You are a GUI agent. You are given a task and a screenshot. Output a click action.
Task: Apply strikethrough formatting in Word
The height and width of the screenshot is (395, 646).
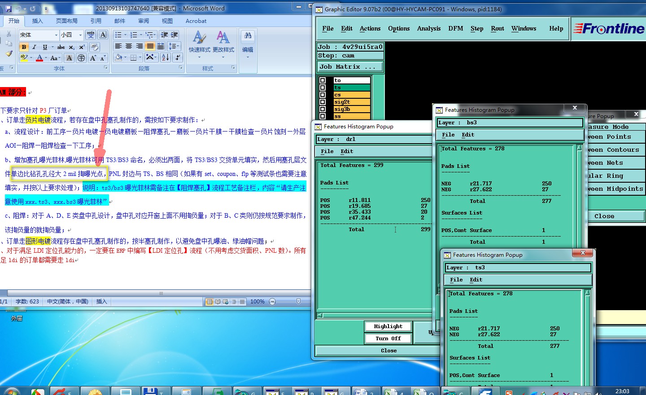pos(61,47)
